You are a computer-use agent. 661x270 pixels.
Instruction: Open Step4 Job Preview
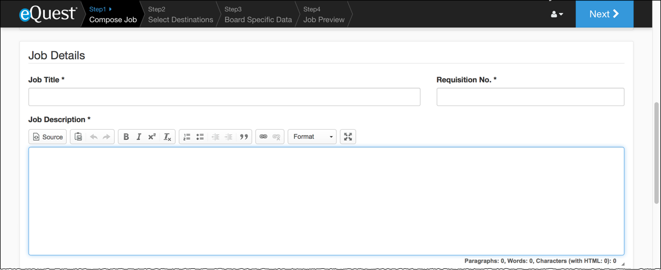323,15
